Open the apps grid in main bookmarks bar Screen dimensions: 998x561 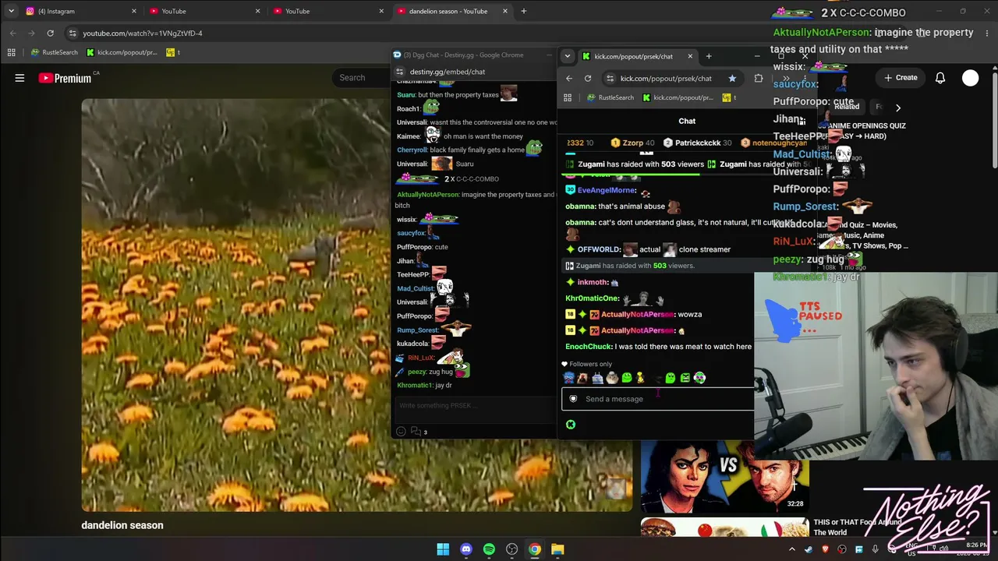point(12,53)
